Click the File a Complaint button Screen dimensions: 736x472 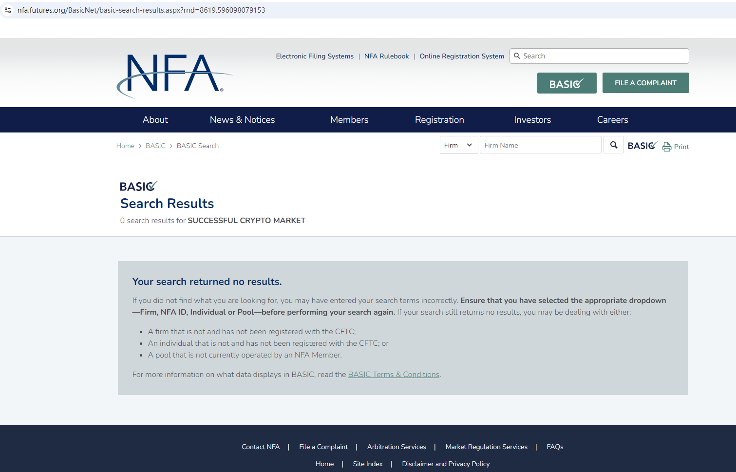(645, 83)
